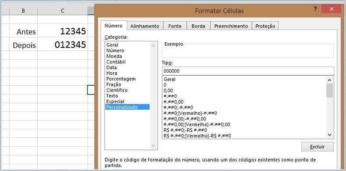Image resolution: width=346 pixels, height=171 pixels.
Task: Select Geral in the format codes list
Action: pyautogui.click(x=169, y=79)
